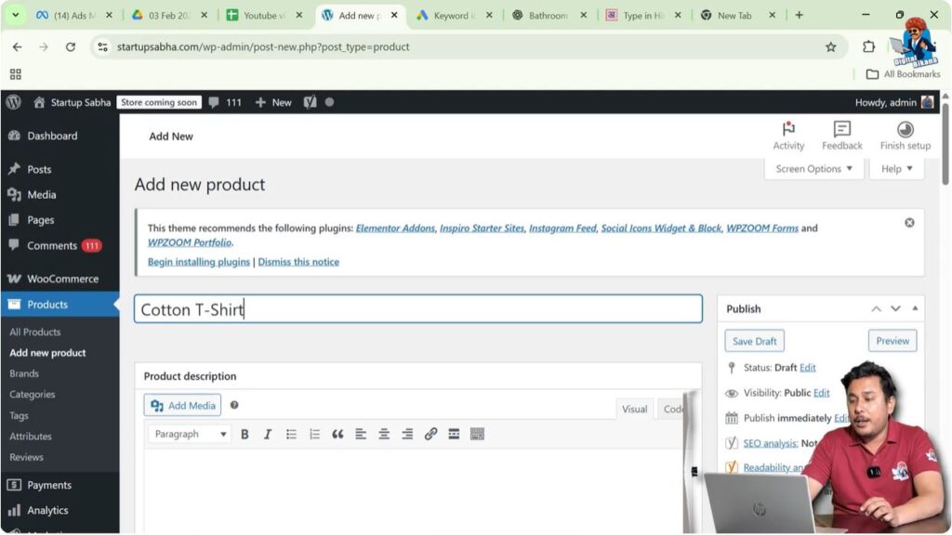Open the Feedback panel

(x=841, y=130)
